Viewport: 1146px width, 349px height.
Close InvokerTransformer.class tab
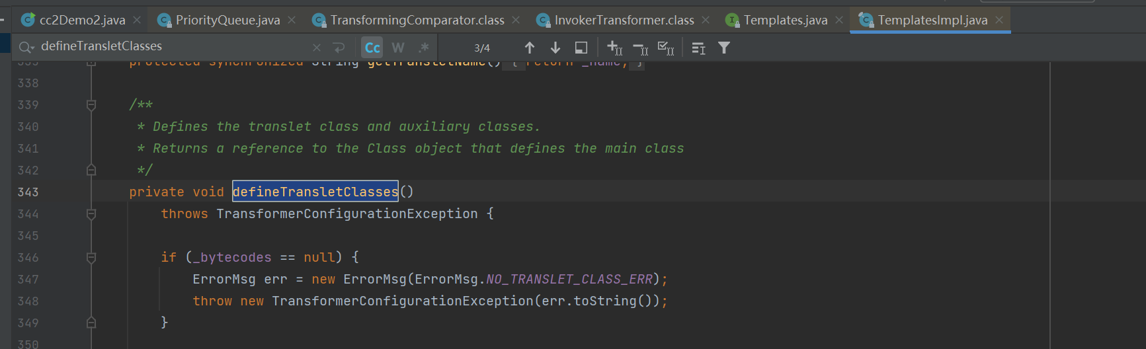click(x=706, y=20)
